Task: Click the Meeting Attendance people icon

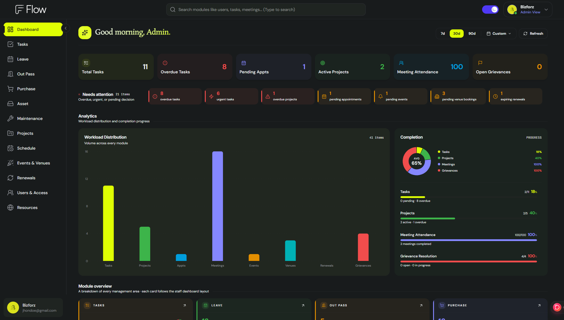Action: click(x=401, y=63)
